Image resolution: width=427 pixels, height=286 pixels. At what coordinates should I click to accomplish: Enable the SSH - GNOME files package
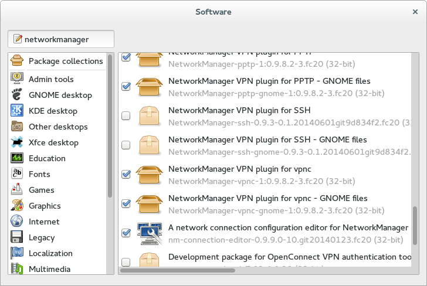126,145
